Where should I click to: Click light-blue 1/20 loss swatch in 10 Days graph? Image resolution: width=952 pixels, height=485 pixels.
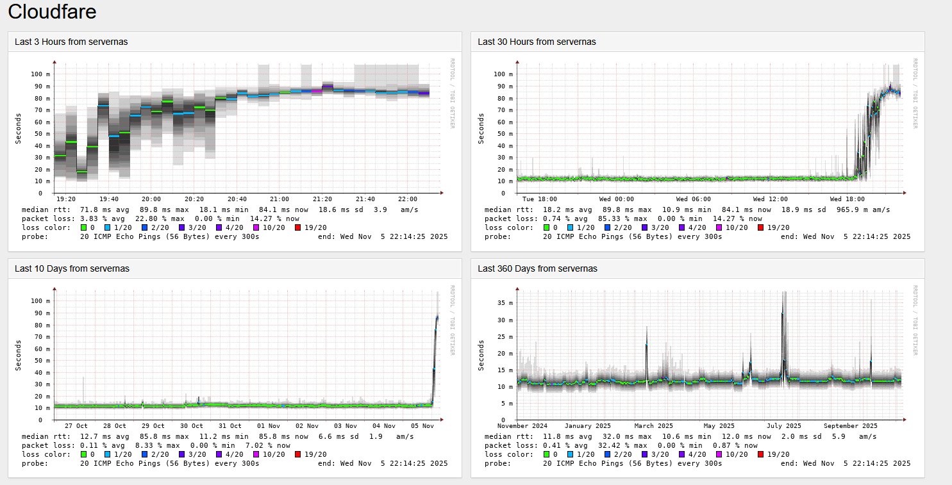click(x=110, y=454)
